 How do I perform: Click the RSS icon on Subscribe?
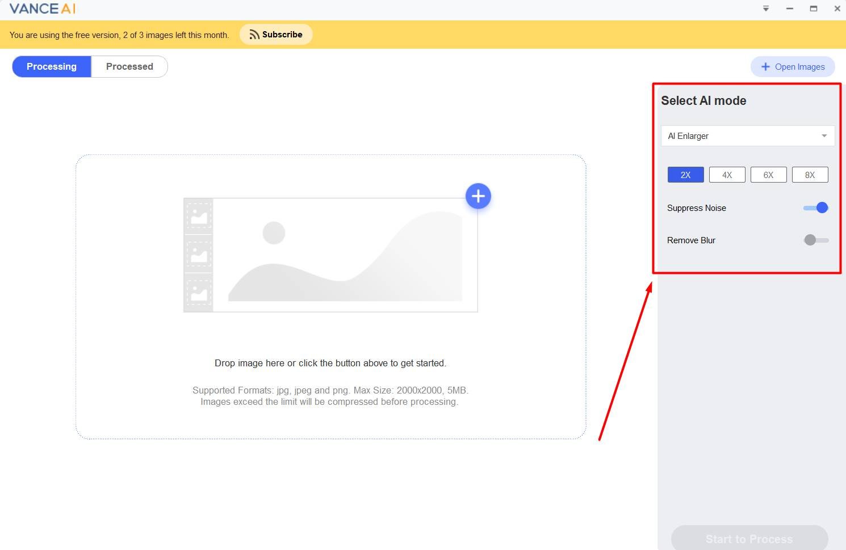(254, 35)
